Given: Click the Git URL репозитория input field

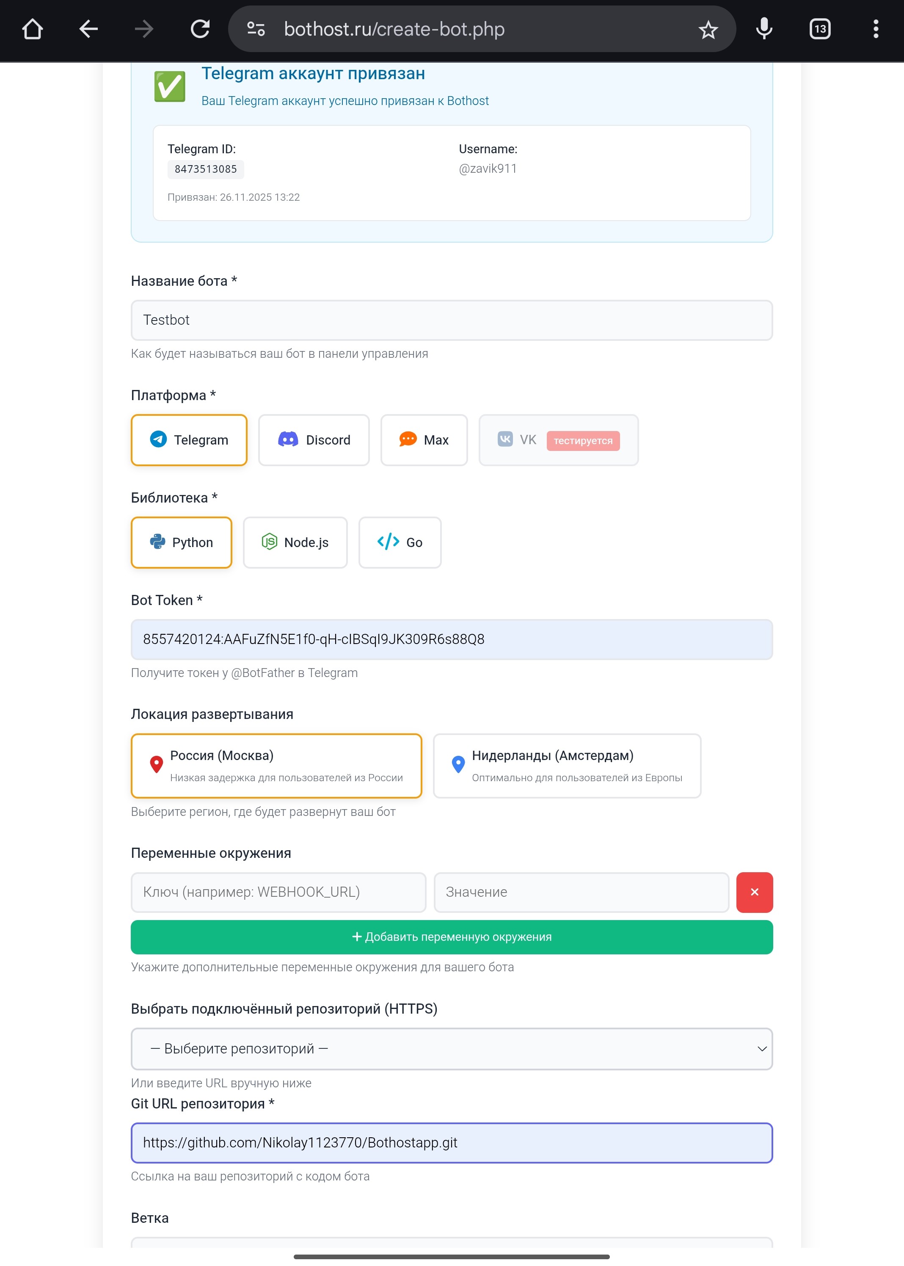Looking at the screenshot, I should 452,1143.
